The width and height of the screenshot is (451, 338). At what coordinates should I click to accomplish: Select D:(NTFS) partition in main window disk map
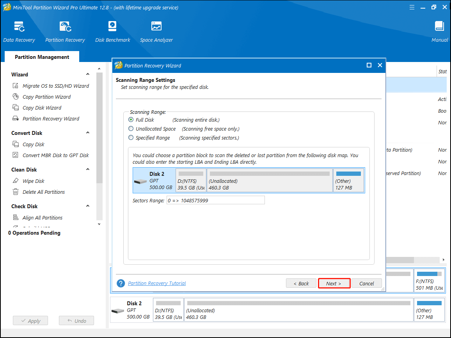168,310
